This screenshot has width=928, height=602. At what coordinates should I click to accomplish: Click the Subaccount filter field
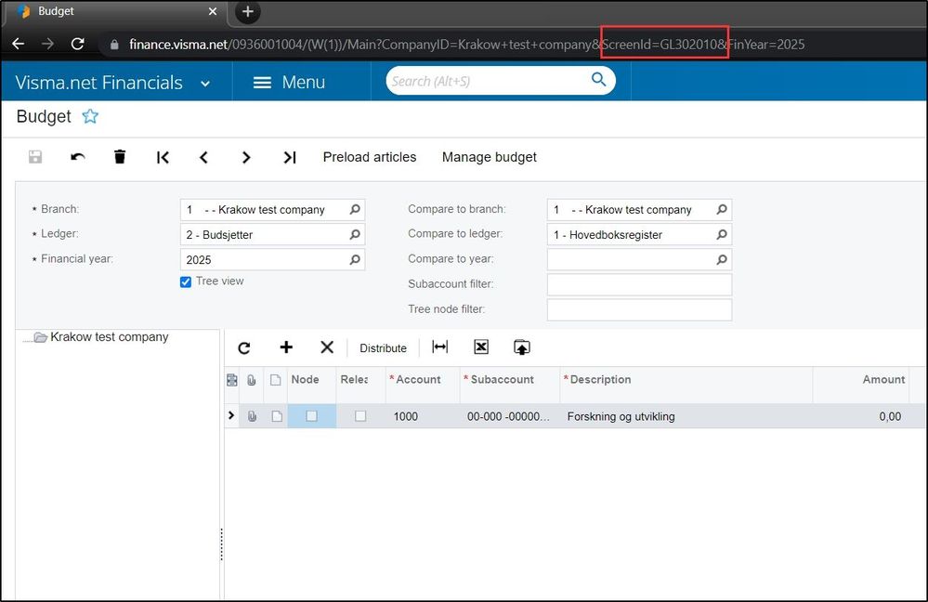point(639,284)
